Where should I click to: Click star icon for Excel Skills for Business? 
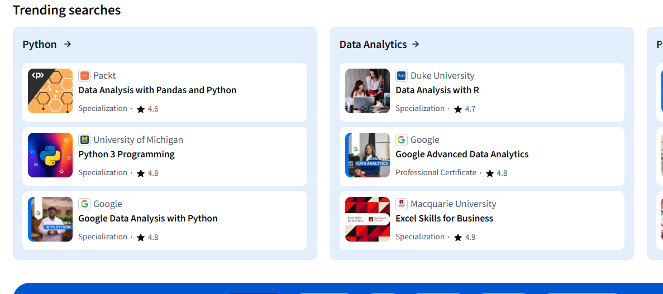458,238
